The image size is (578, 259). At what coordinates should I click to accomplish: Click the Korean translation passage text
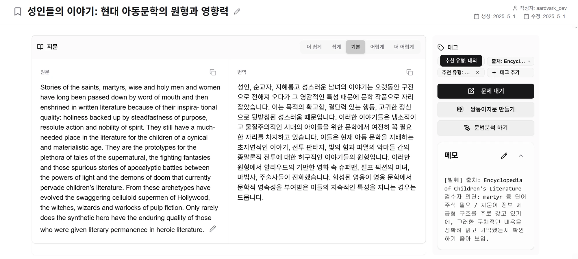tap(327, 142)
